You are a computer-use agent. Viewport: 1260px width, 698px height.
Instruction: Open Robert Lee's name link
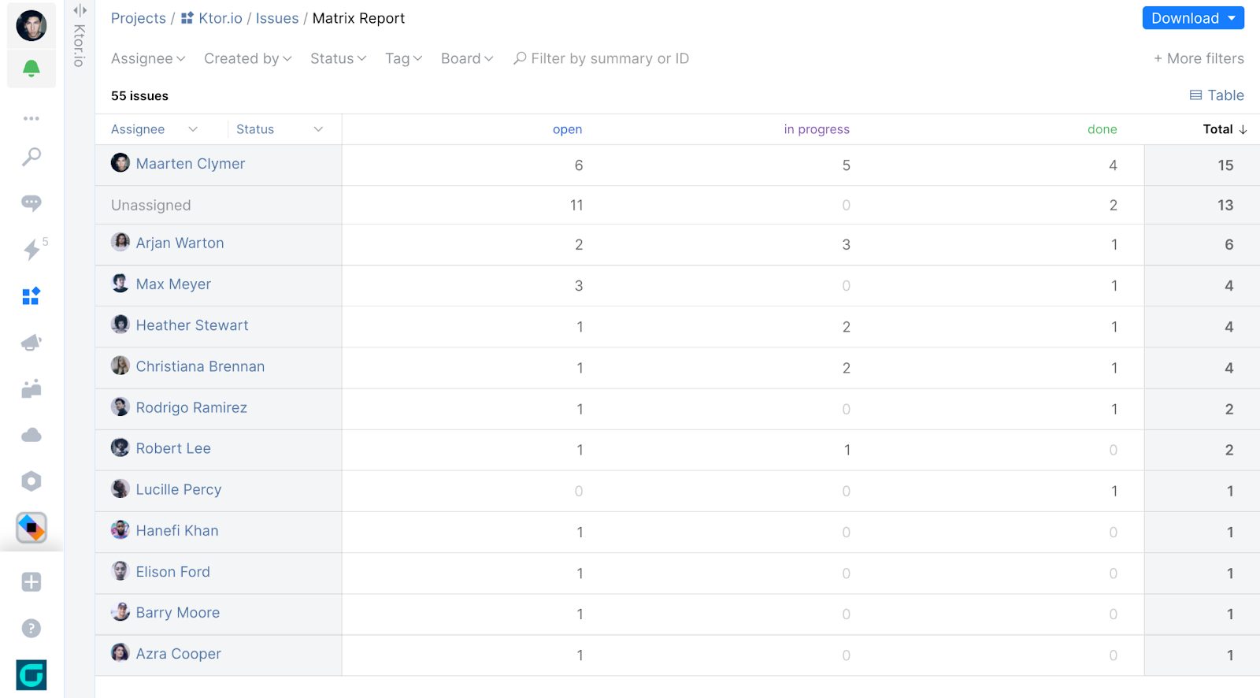click(x=173, y=448)
